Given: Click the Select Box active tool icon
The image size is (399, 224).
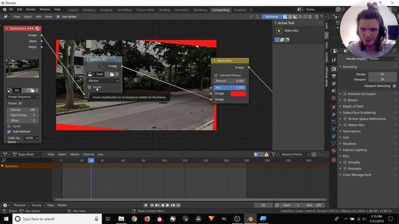Looking at the screenshot, I should [279, 30].
